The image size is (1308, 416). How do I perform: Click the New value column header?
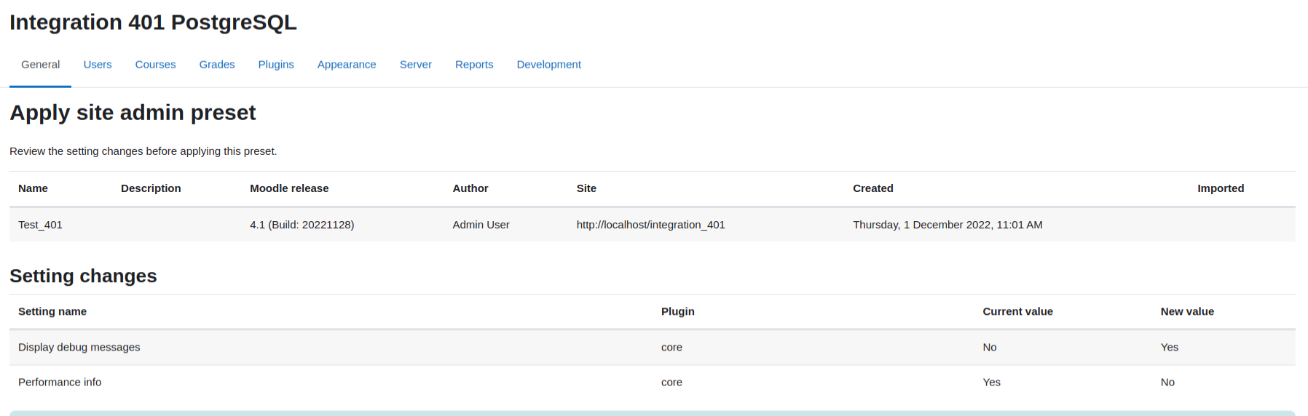pyautogui.click(x=1187, y=311)
